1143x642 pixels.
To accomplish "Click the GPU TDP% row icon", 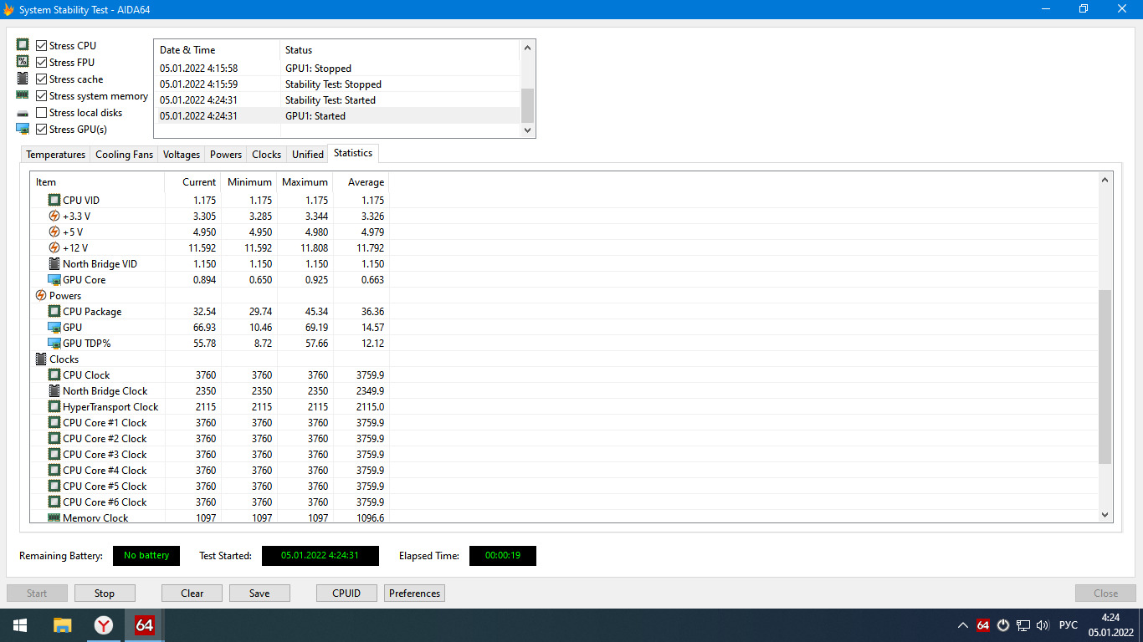I will click(x=54, y=343).
